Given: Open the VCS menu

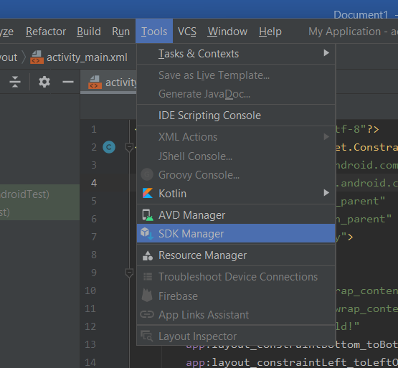Looking at the screenshot, I should (187, 32).
